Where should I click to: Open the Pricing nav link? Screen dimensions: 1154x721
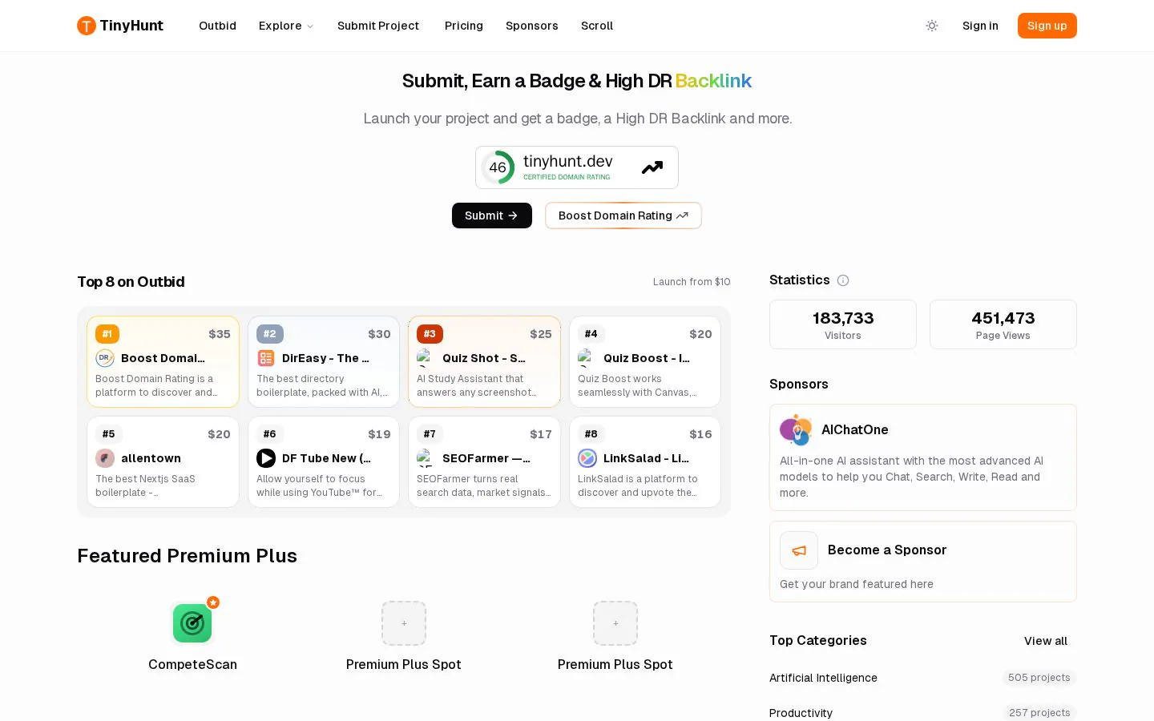tap(464, 26)
